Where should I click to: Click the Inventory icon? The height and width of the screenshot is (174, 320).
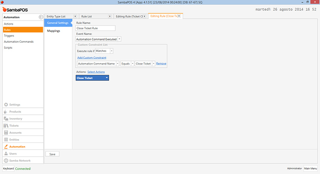6,119
